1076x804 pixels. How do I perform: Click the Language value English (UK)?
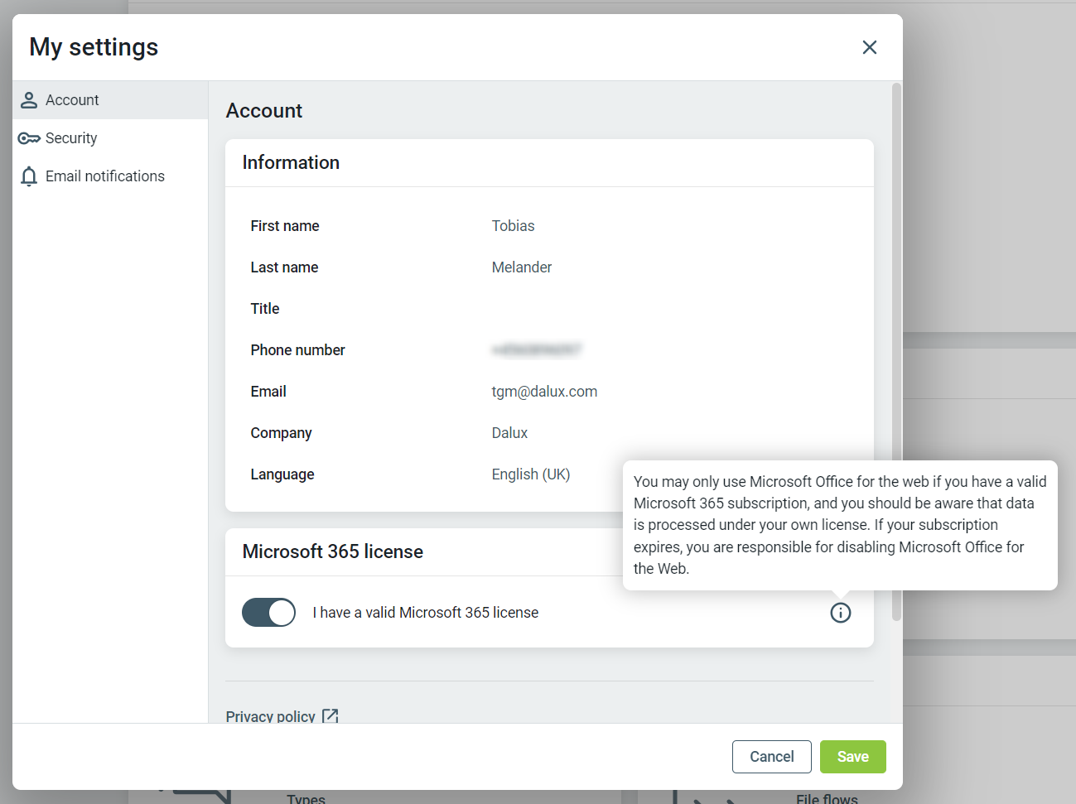tap(530, 474)
